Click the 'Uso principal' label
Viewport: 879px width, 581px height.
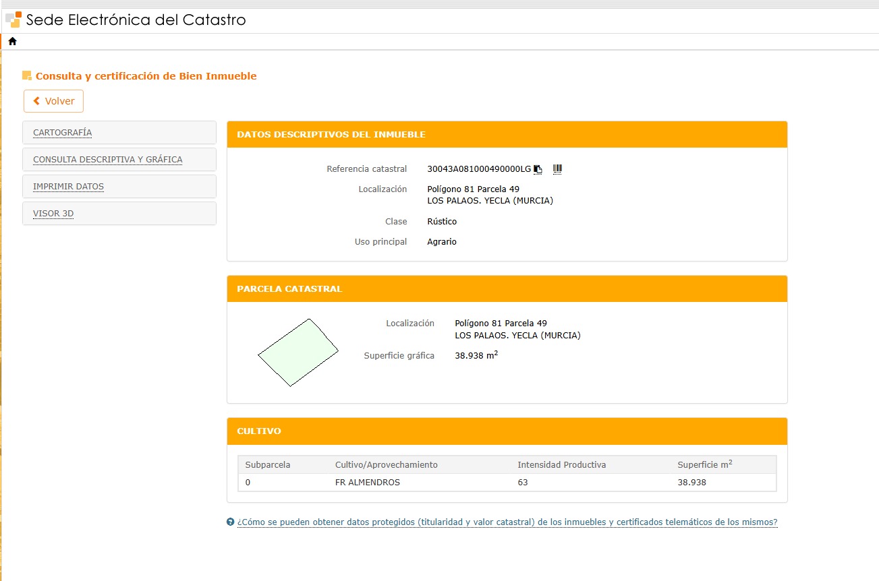381,242
